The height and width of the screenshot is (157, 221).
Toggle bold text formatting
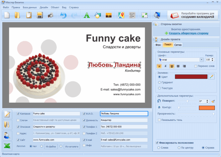pos(159,66)
